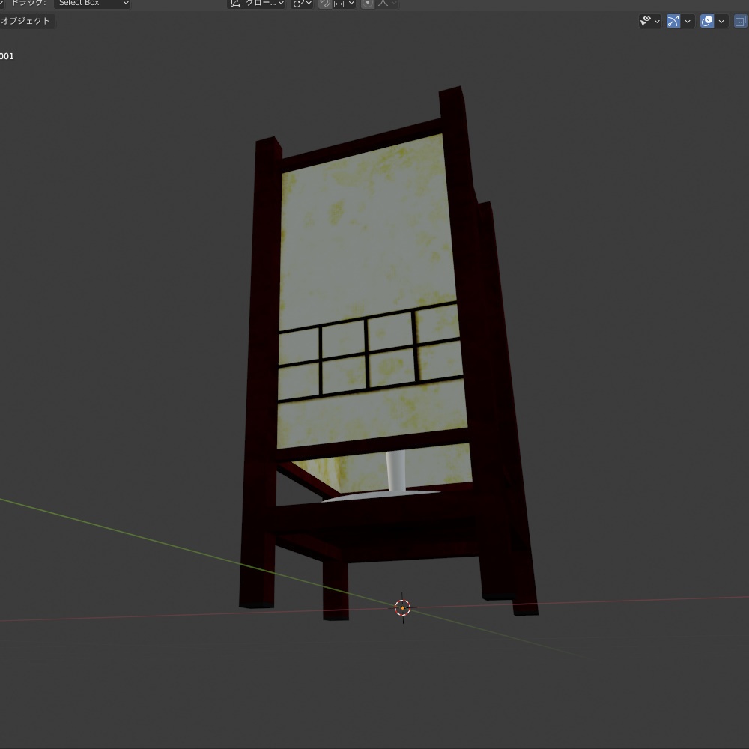Viewport: 749px width, 749px height.
Task: Click the Show Gizmos arc icon
Action: (673, 21)
